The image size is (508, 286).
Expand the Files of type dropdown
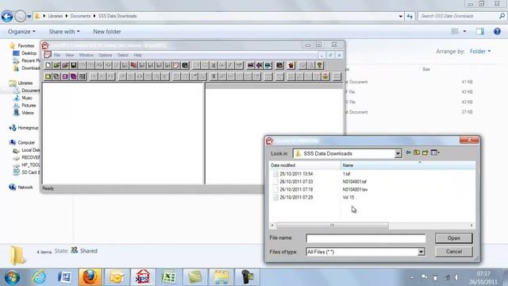[421, 252]
